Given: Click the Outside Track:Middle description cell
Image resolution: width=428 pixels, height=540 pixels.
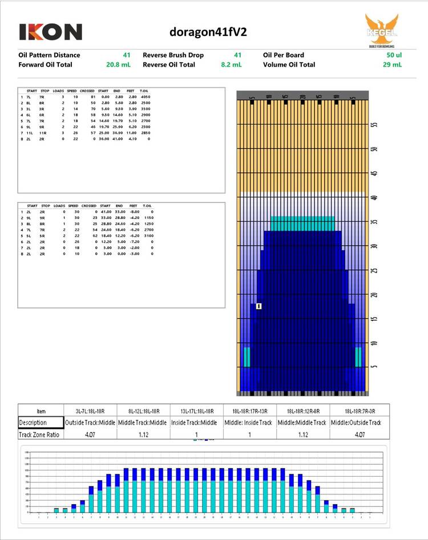Looking at the screenshot, I should pos(90,423).
